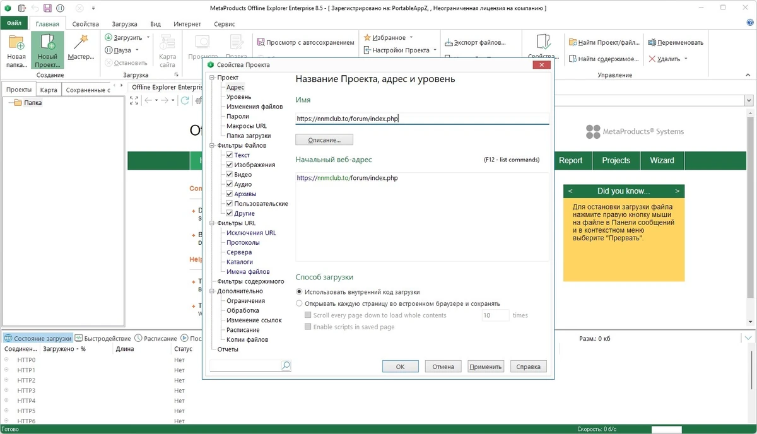
Task: Select Открывать каждую страницу во встроенном браузере
Action: (x=299, y=303)
